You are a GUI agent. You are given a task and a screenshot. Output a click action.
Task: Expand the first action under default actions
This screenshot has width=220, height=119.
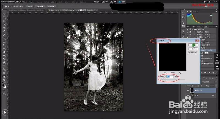click(195, 32)
